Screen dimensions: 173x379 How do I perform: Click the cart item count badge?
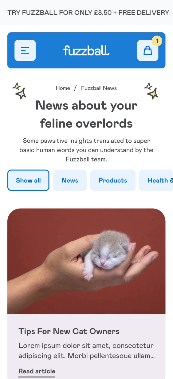(x=157, y=41)
